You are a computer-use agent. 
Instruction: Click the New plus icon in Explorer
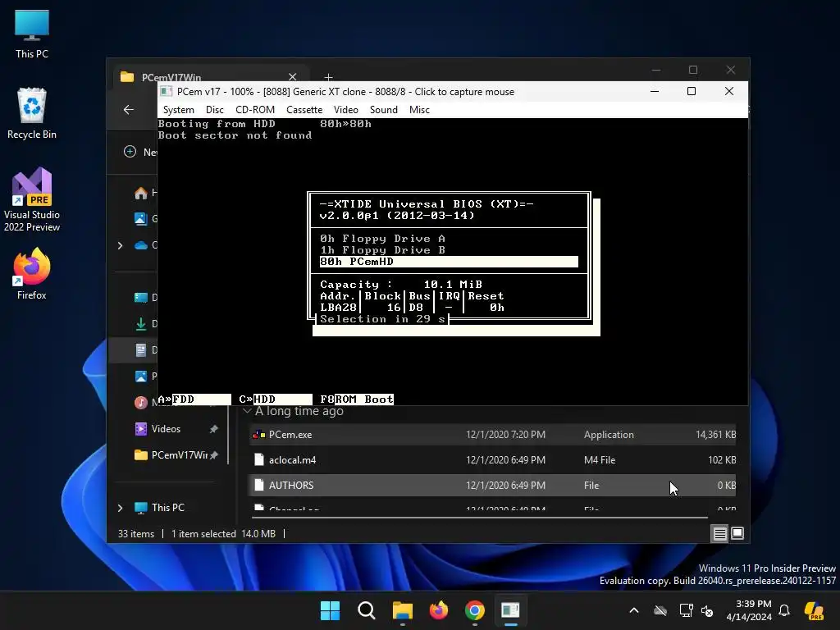pos(130,152)
